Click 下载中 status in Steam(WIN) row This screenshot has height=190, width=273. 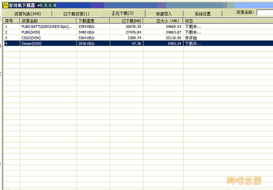[x=193, y=43]
